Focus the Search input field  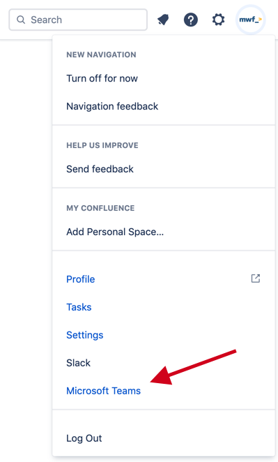coord(78,20)
